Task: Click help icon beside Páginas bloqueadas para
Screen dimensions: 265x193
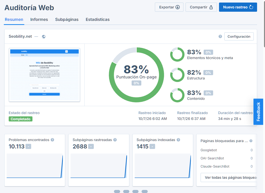Action: pyautogui.click(x=251, y=141)
